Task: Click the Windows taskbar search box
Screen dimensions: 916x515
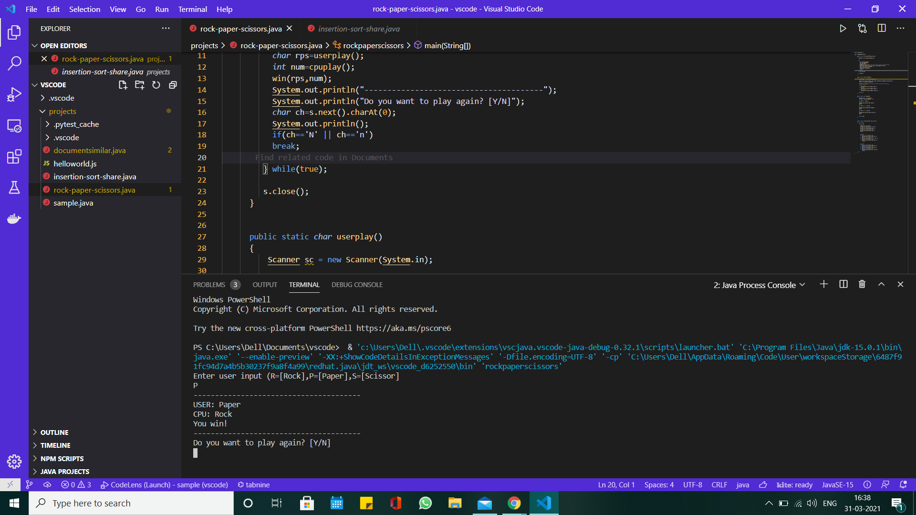Action: pos(131,503)
